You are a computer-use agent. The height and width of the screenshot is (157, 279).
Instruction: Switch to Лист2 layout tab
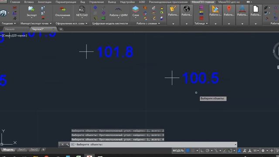(x=34, y=150)
